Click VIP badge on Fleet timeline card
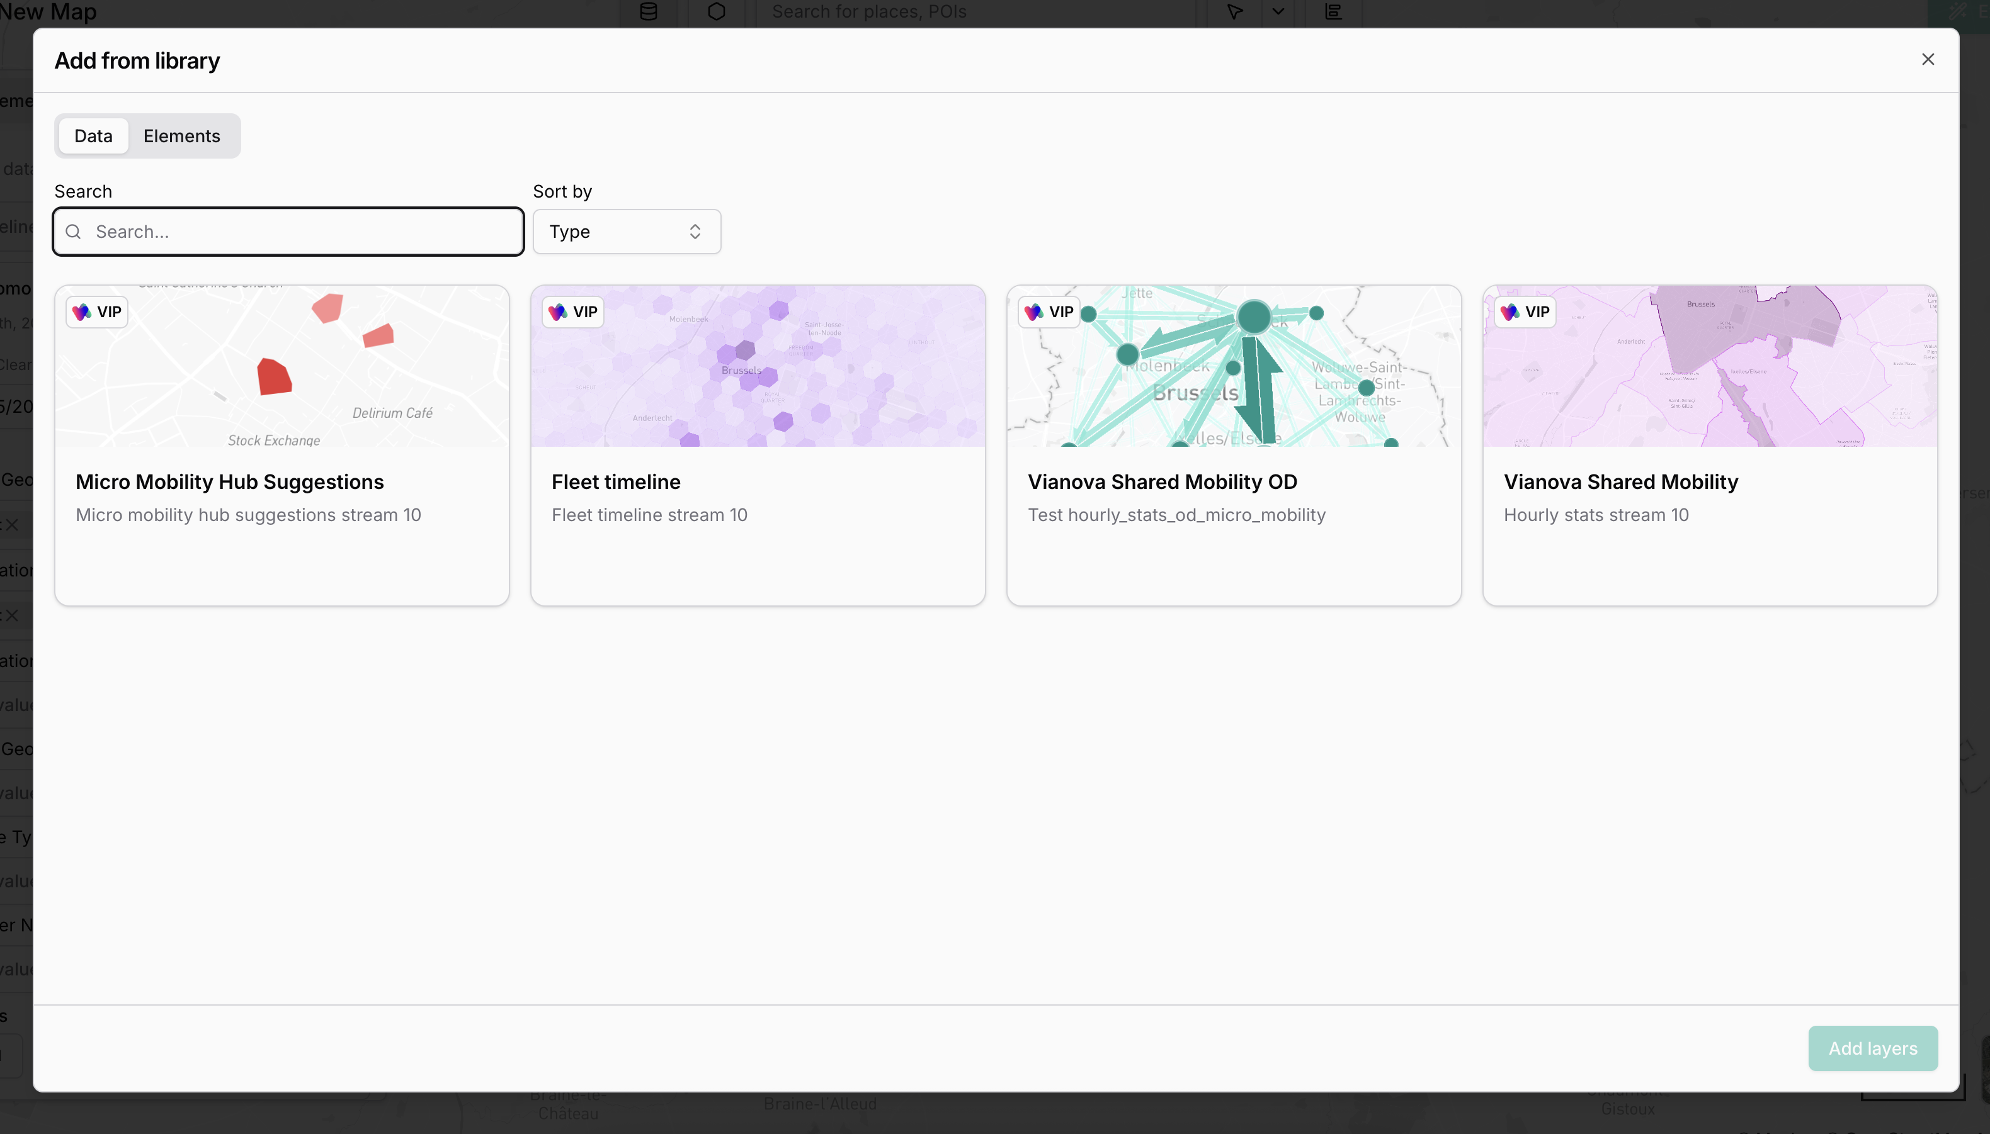1990x1134 pixels. 572,312
